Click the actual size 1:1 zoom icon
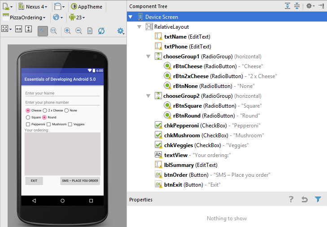This screenshot has width=327, height=227. pyautogui.click(x=53, y=31)
